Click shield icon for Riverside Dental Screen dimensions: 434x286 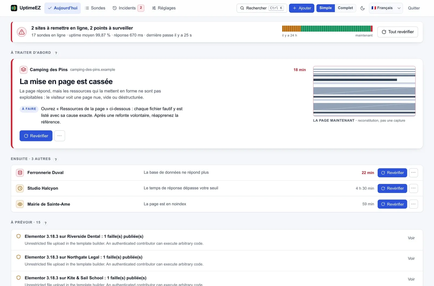click(19, 236)
